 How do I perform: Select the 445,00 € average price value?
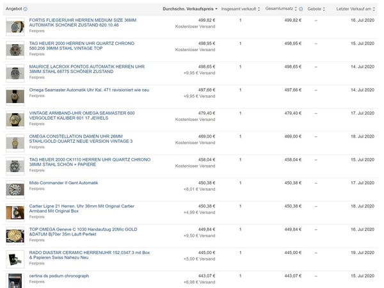[207, 253]
